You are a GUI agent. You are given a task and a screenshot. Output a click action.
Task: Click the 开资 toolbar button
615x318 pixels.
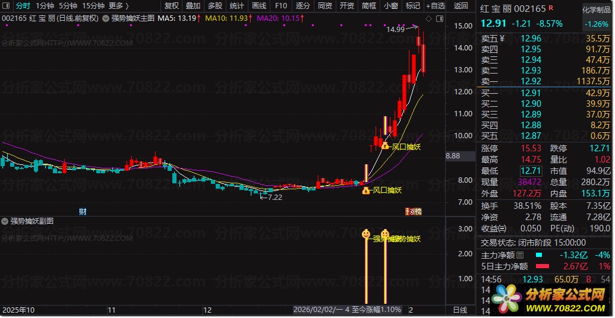[347, 6]
